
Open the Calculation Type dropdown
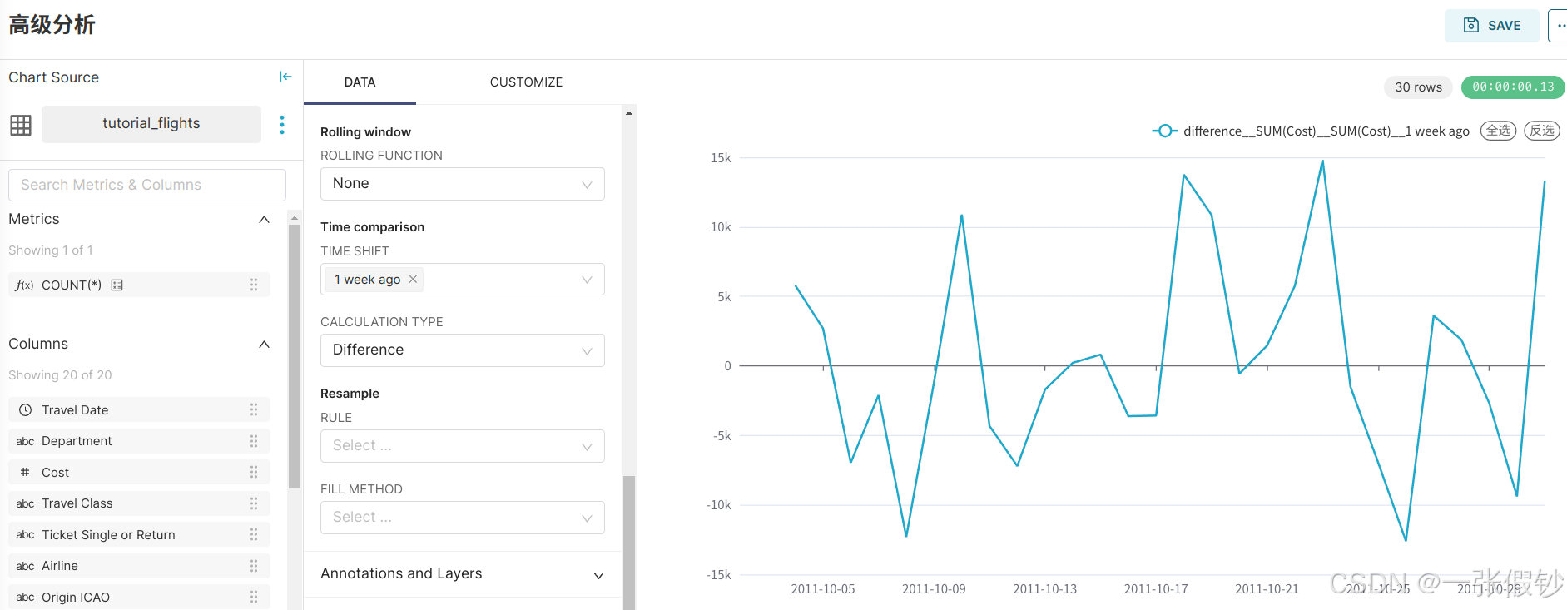[462, 350]
